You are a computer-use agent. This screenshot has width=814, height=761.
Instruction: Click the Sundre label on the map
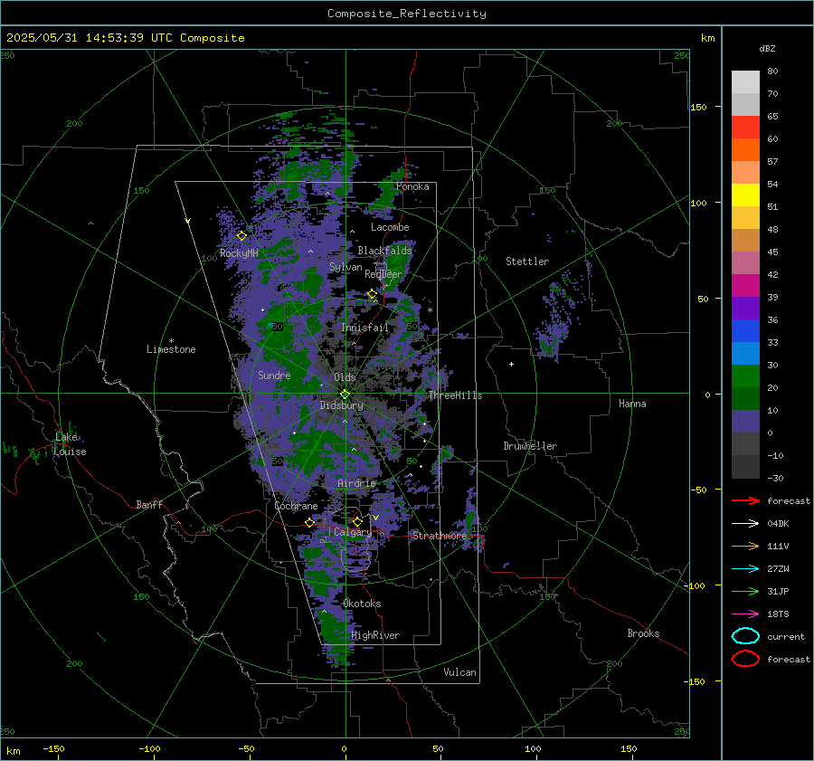[274, 375]
